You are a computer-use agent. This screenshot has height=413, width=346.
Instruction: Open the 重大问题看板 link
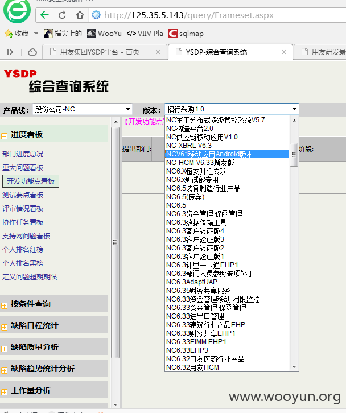tap(23, 167)
